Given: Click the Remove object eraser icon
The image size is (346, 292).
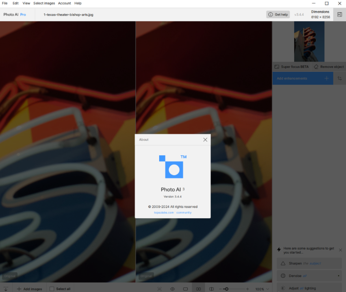Looking at the screenshot, I should coord(316,67).
